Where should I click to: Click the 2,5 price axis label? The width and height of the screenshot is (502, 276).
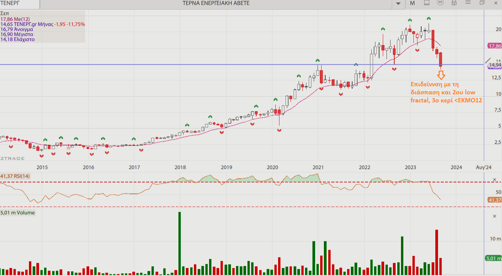pos(498,142)
